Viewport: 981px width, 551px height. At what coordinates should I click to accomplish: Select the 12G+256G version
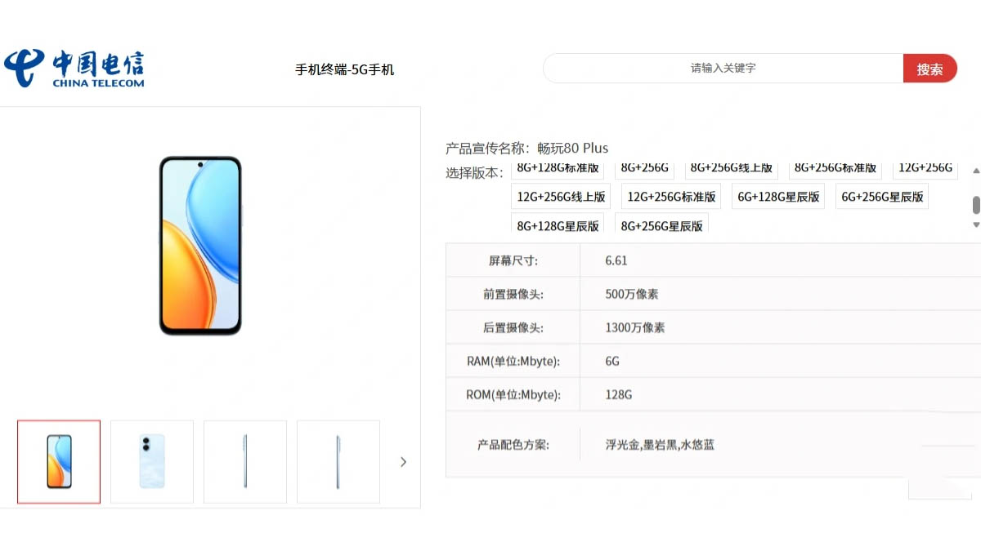click(925, 168)
